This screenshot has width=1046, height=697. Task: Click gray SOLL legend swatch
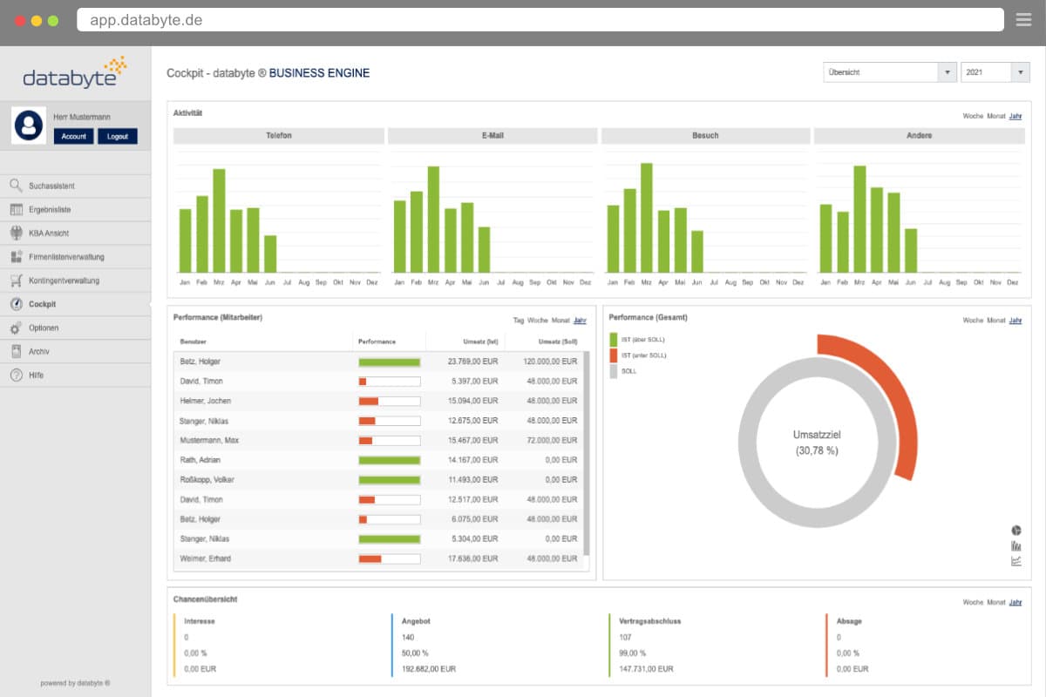click(614, 371)
